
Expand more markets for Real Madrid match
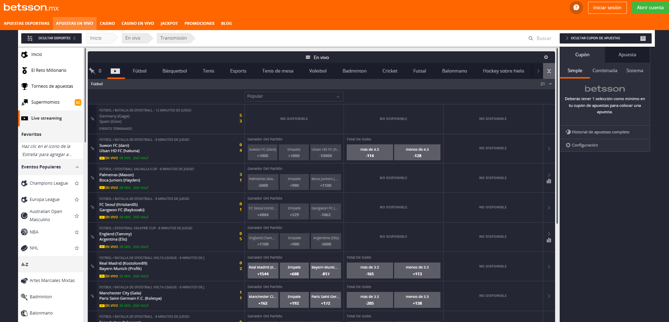[549, 267]
